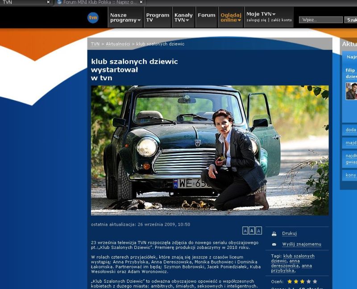Image resolution: width=357 pixels, height=289 pixels.
Task: Open the majd sidebar news link
Action: [x=351, y=143]
